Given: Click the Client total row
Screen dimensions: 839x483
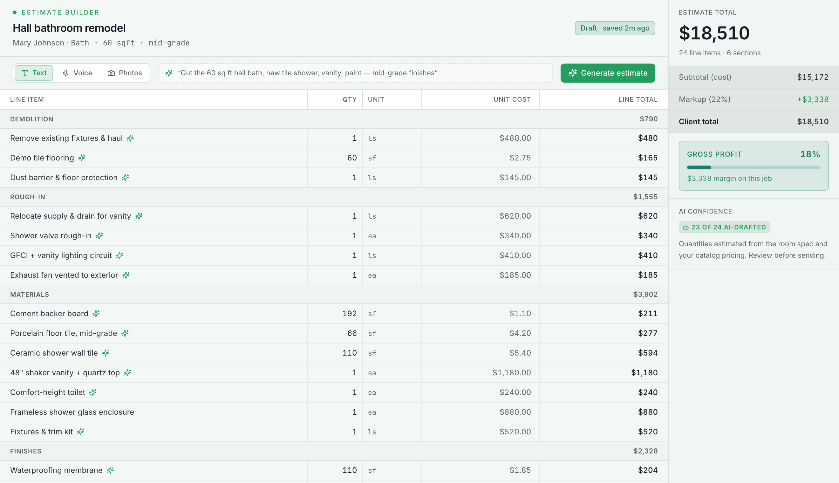Looking at the screenshot, I should 754,121.
